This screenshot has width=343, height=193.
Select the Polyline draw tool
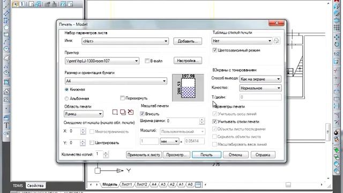pyautogui.click(x=6, y=20)
